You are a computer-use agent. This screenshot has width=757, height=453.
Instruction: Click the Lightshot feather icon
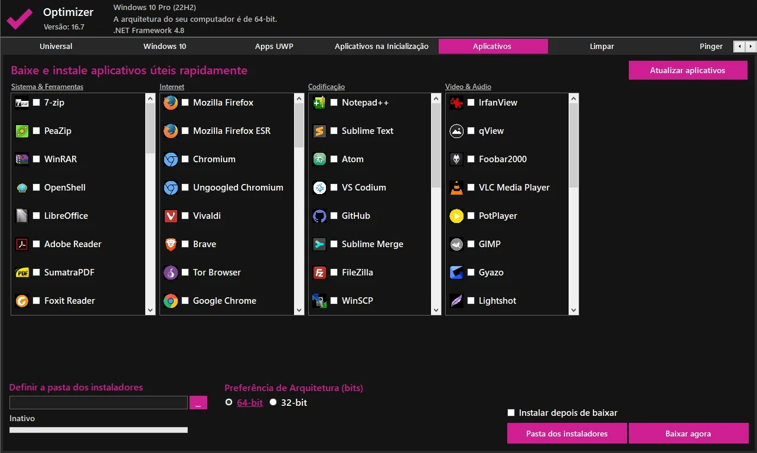click(x=456, y=301)
